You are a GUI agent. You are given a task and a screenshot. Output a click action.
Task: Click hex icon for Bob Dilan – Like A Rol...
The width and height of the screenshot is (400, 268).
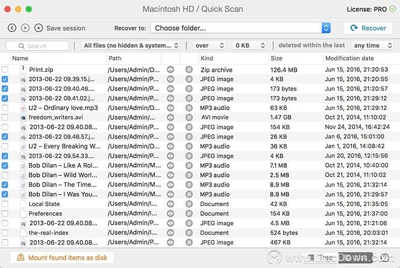(189, 166)
